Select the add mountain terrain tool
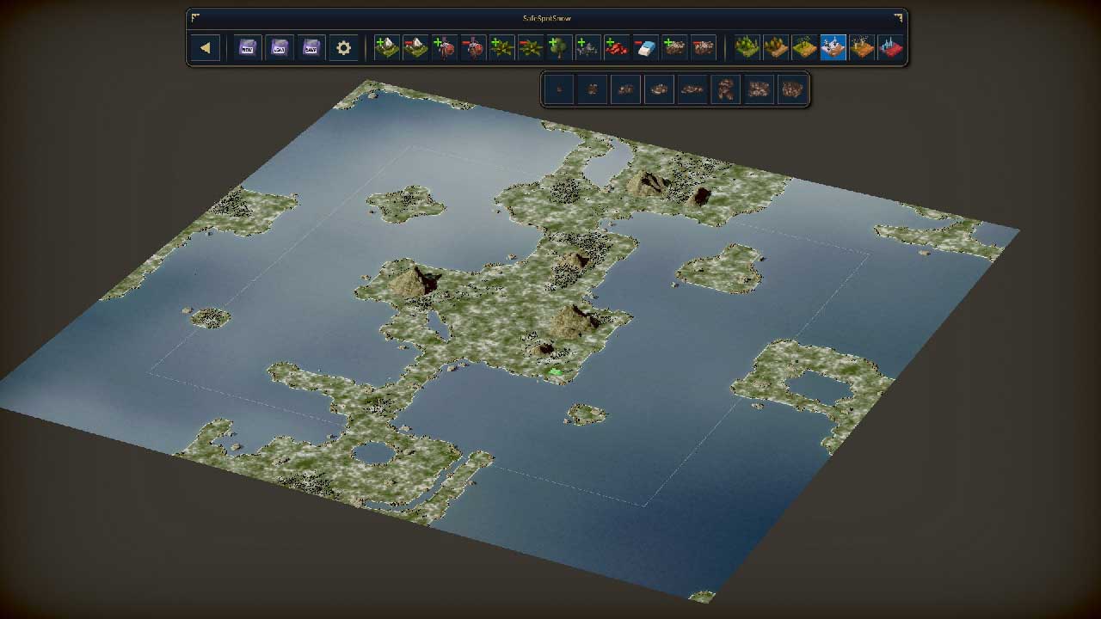 pyautogui.click(x=387, y=47)
